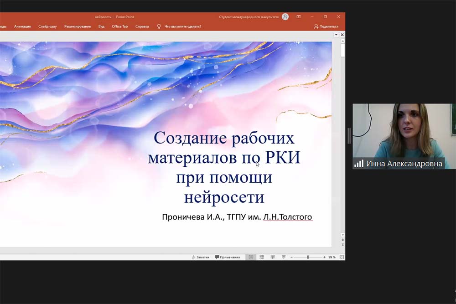
Task: Switch to Reading view
Action: click(273, 257)
